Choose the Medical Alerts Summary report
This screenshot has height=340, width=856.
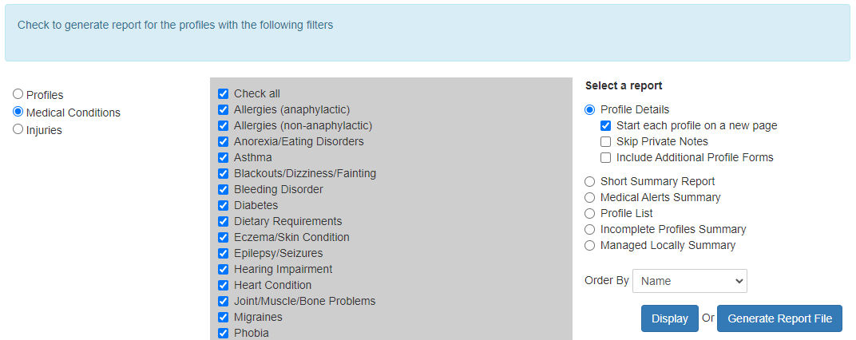(x=590, y=197)
